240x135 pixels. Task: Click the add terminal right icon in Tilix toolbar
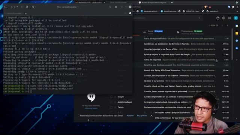[27, 7]
